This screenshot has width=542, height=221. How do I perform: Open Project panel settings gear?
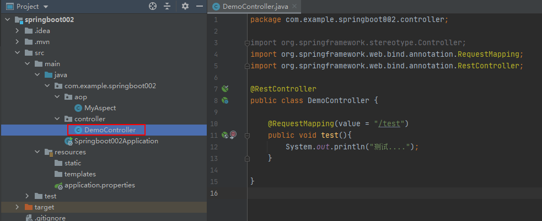coord(185,6)
